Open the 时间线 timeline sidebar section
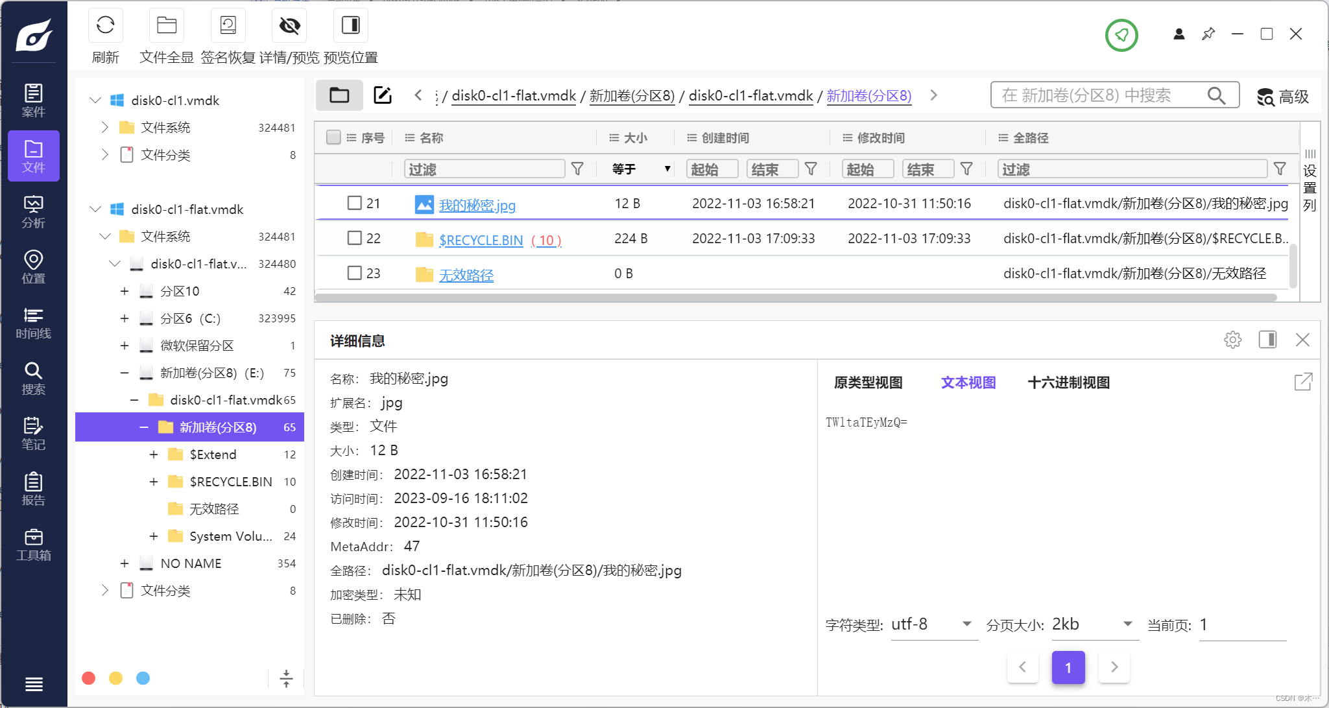1329x708 pixels. tap(33, 323)
